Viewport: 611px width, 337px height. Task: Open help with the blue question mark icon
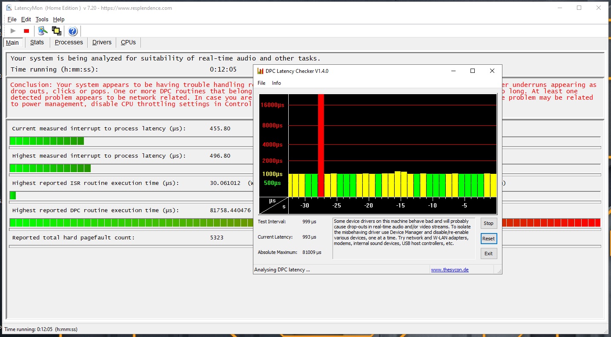tap(73, 31)
